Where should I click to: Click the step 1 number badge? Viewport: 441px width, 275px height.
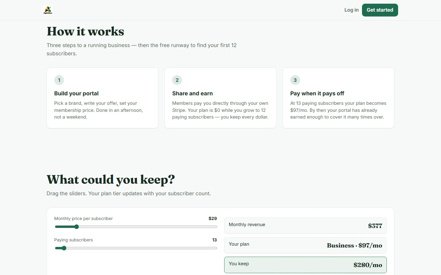[59, 80]
